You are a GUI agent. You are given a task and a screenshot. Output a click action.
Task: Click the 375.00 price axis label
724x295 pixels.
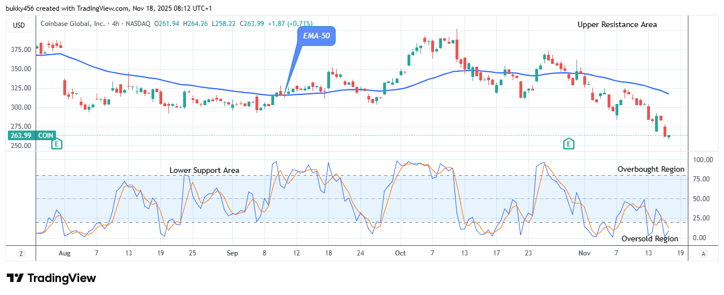pos(21,50)
